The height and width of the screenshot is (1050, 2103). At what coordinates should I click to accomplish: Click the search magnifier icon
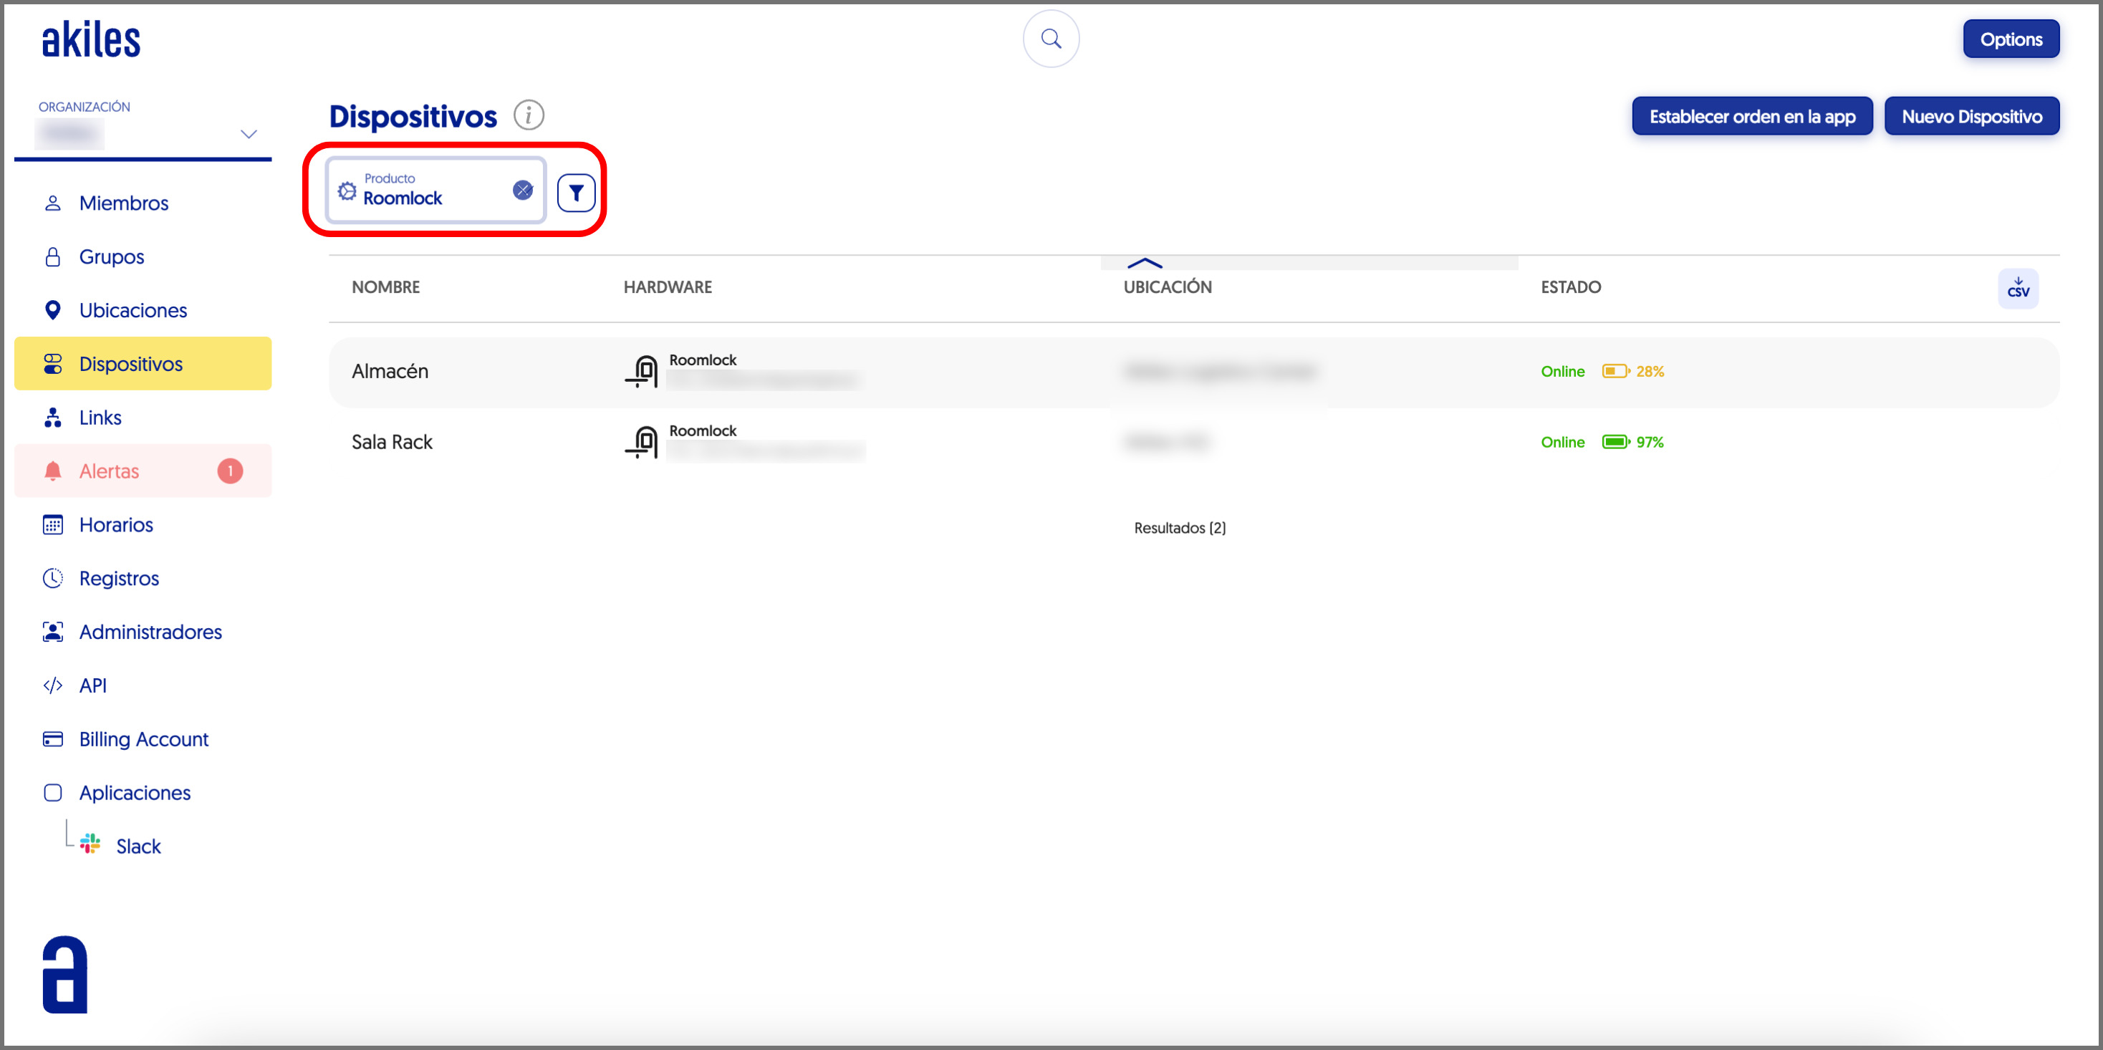pos(1051,39)
